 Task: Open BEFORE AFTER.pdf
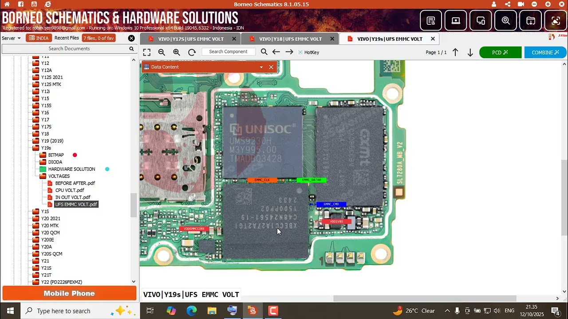(75, 183)
